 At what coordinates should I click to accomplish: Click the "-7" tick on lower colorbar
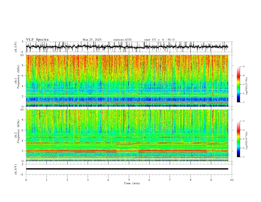pyautogui.click(x=243, y=157)
